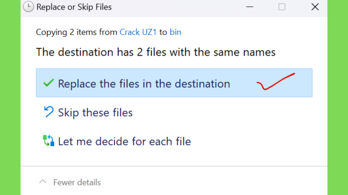Click the separator line above Fewer details

[174, 166]
